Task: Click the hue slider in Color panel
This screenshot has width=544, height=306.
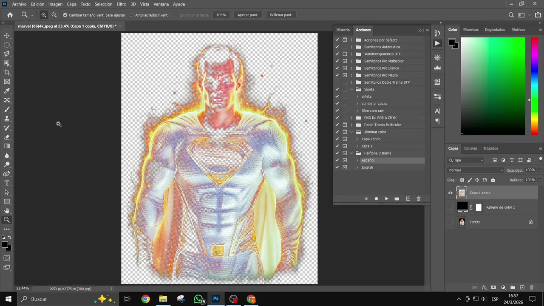Action: pyautogui.click(x=535, y=86)
